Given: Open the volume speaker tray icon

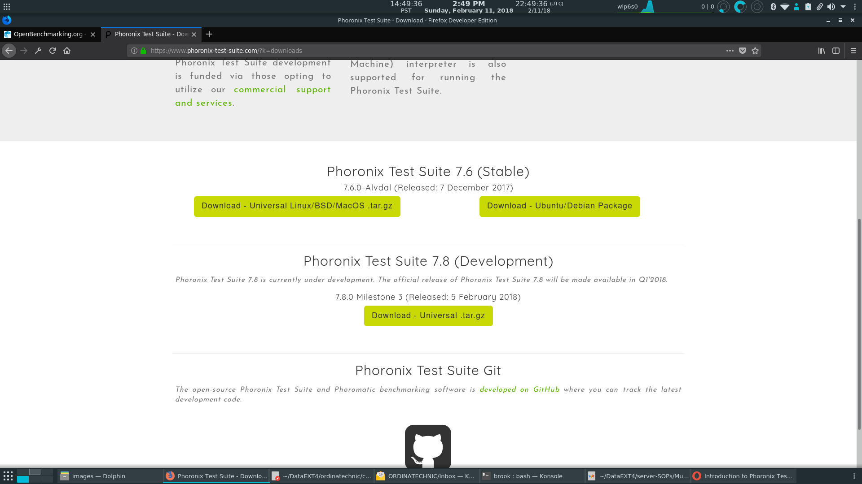Looking at the screenshot, I should click(831, 7).
